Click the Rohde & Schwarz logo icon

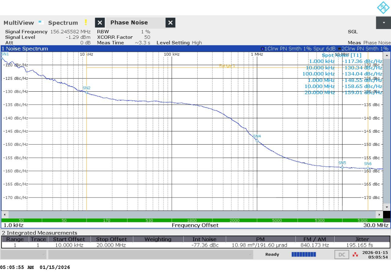383,8
